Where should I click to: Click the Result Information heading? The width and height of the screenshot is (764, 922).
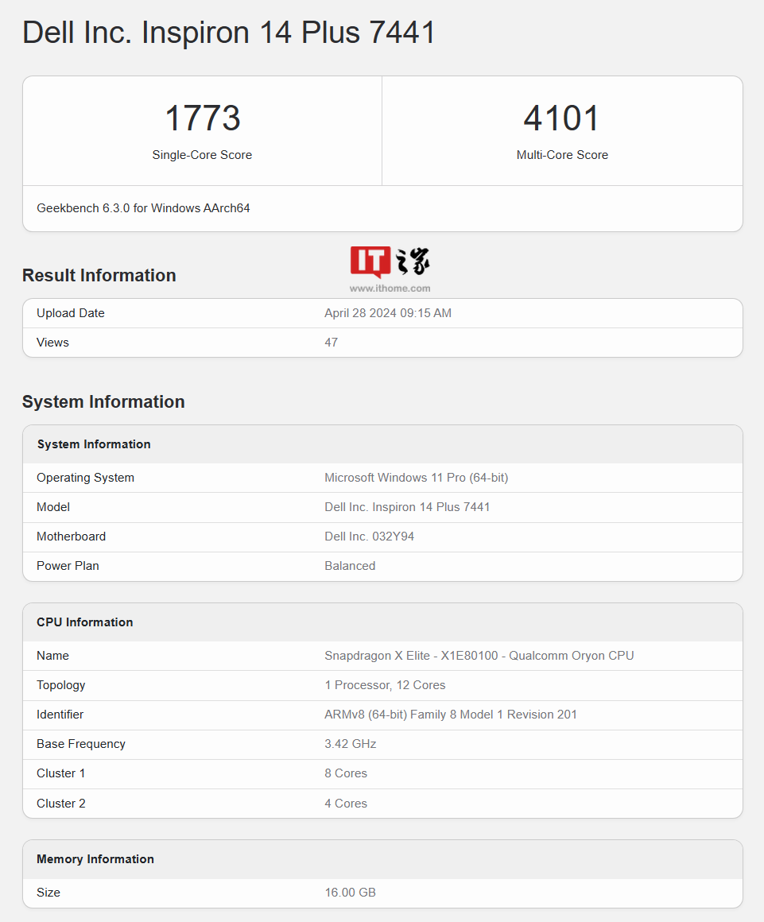pos(99,275)
